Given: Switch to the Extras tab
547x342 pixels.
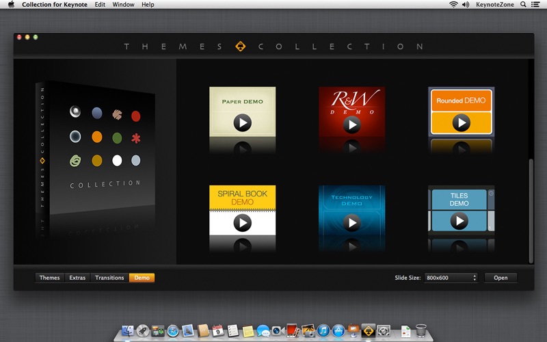Looking at the screenshot, I should click(x=77, y=278).
